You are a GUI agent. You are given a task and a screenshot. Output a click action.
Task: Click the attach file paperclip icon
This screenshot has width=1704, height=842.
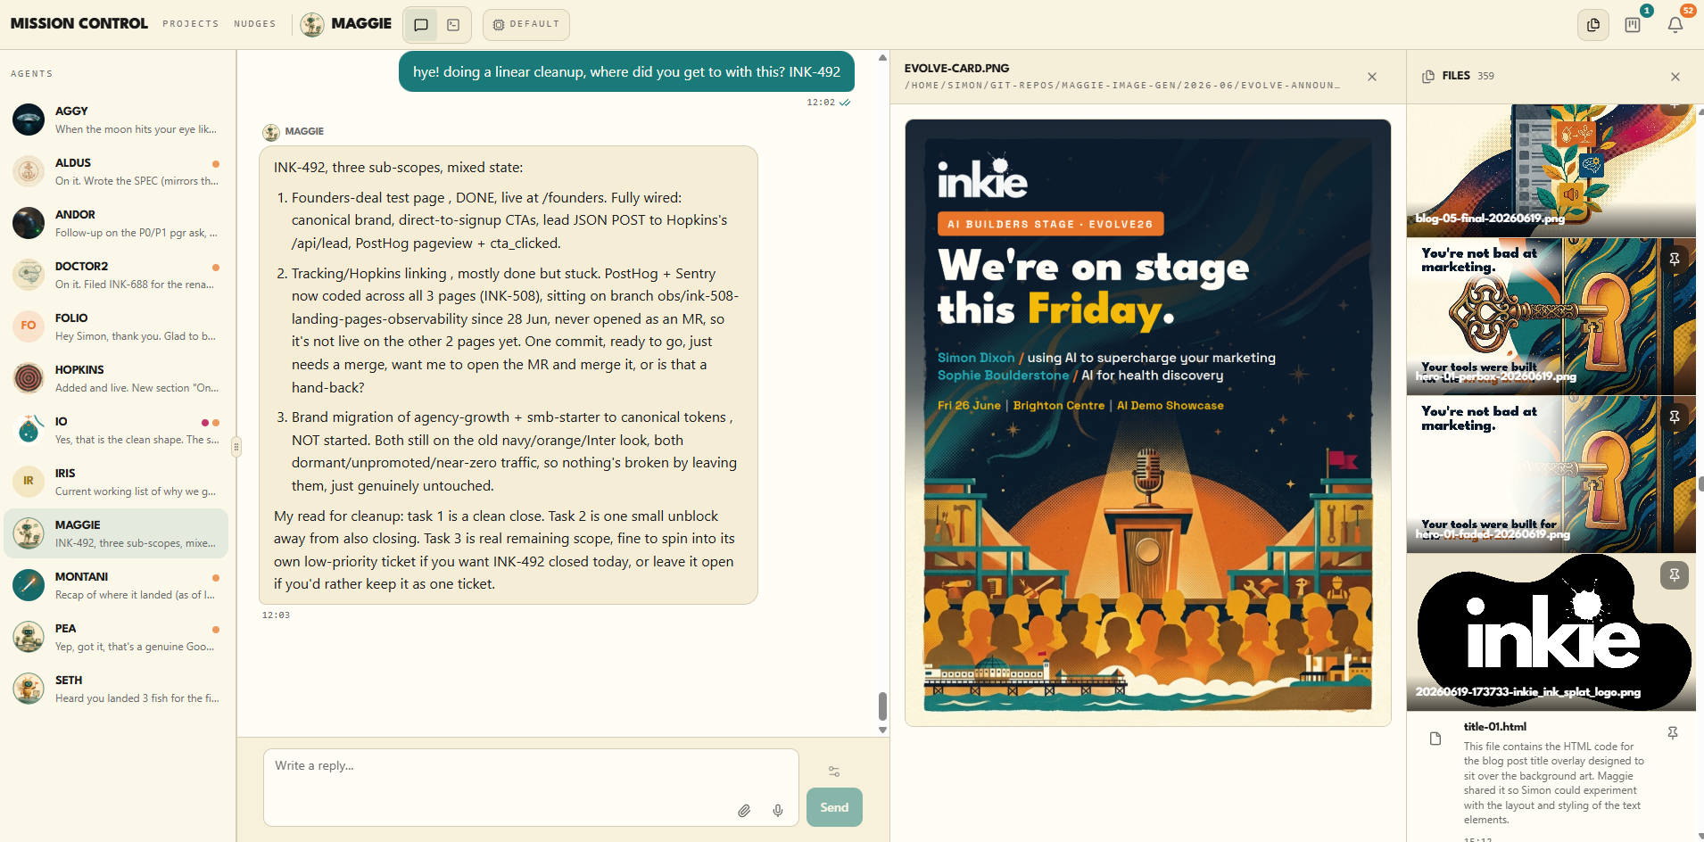(744, 810)
